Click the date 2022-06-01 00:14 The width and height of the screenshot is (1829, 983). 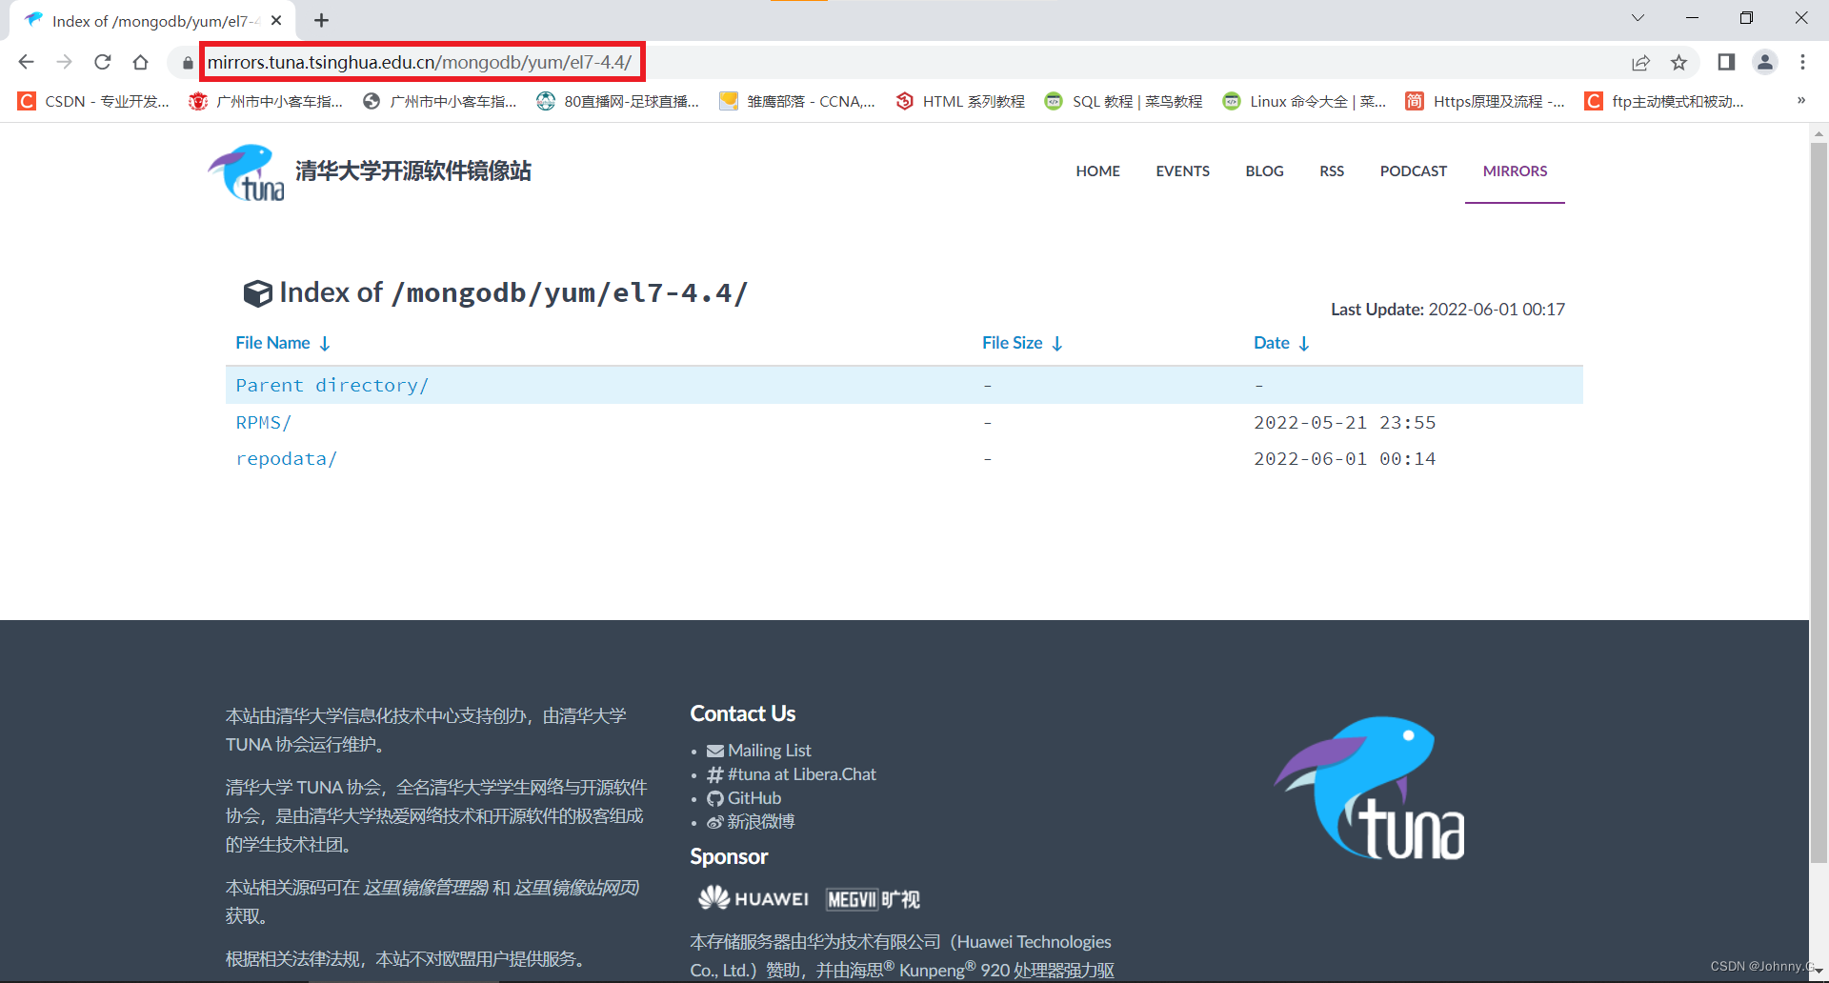coord(1344,458)
